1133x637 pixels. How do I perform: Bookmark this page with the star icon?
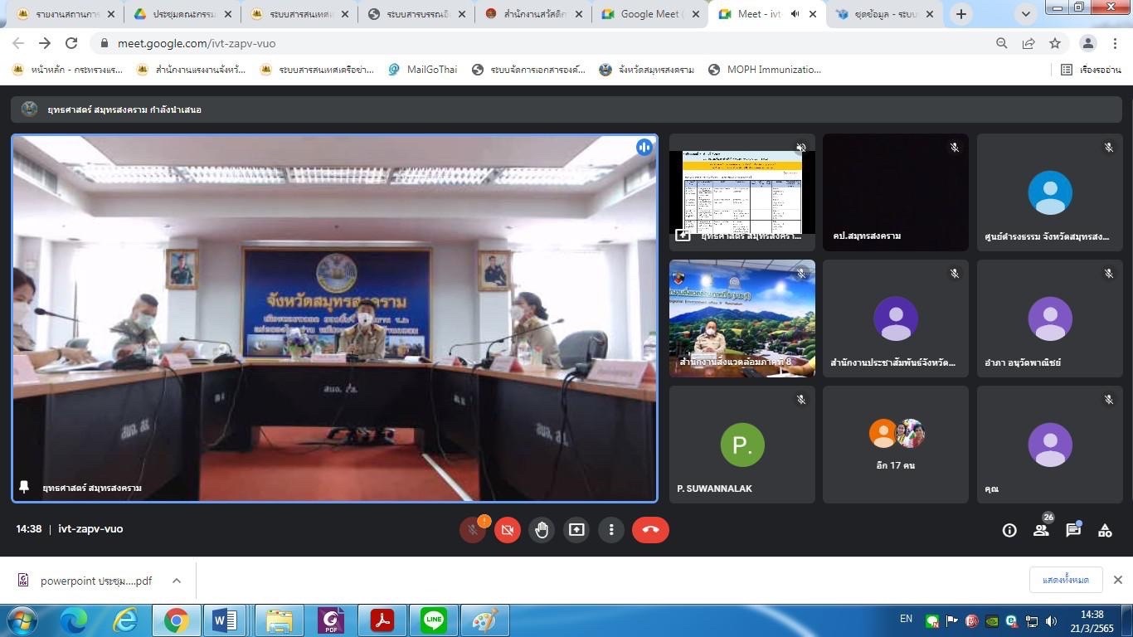(1055, 43)
